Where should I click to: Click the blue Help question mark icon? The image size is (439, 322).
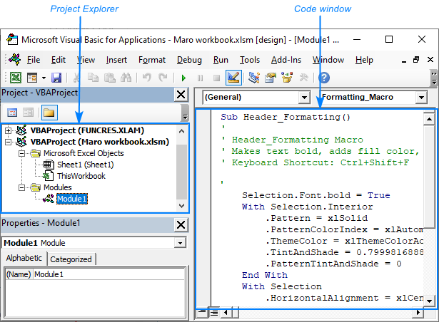pyautogui.click(x=324, y=78)
